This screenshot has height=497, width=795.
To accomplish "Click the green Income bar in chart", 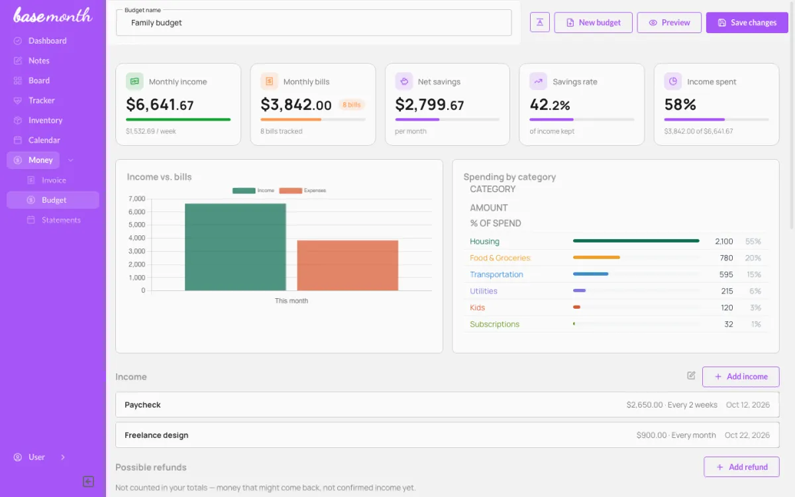I will (x=235, y=247).
